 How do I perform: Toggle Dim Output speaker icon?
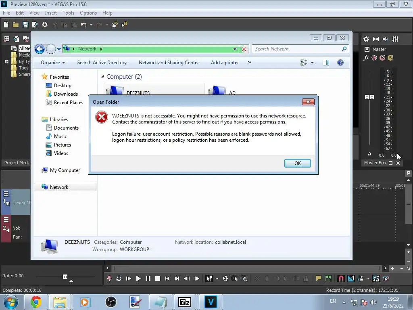[x=385, y=39]
